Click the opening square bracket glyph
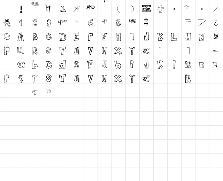The height and width of the screenshot is (181, 223). pyautogui.click(x=160, y=50)
